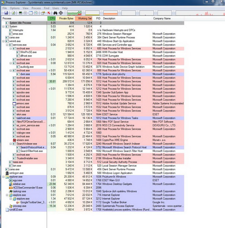Sort by the Company Name column header

(x=168, y=19)
